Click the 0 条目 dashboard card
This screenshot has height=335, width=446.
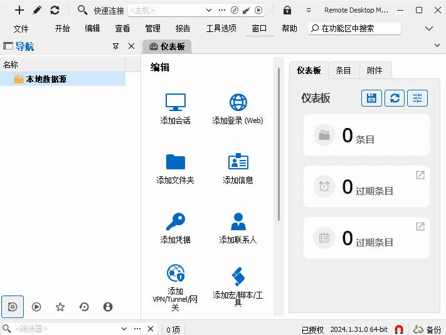[x=366, y=135]
